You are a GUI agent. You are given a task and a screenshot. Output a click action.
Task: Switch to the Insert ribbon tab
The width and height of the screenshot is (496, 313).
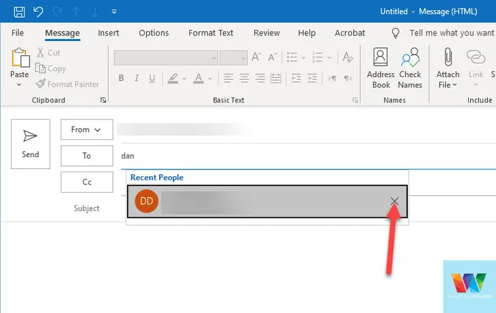109,33
